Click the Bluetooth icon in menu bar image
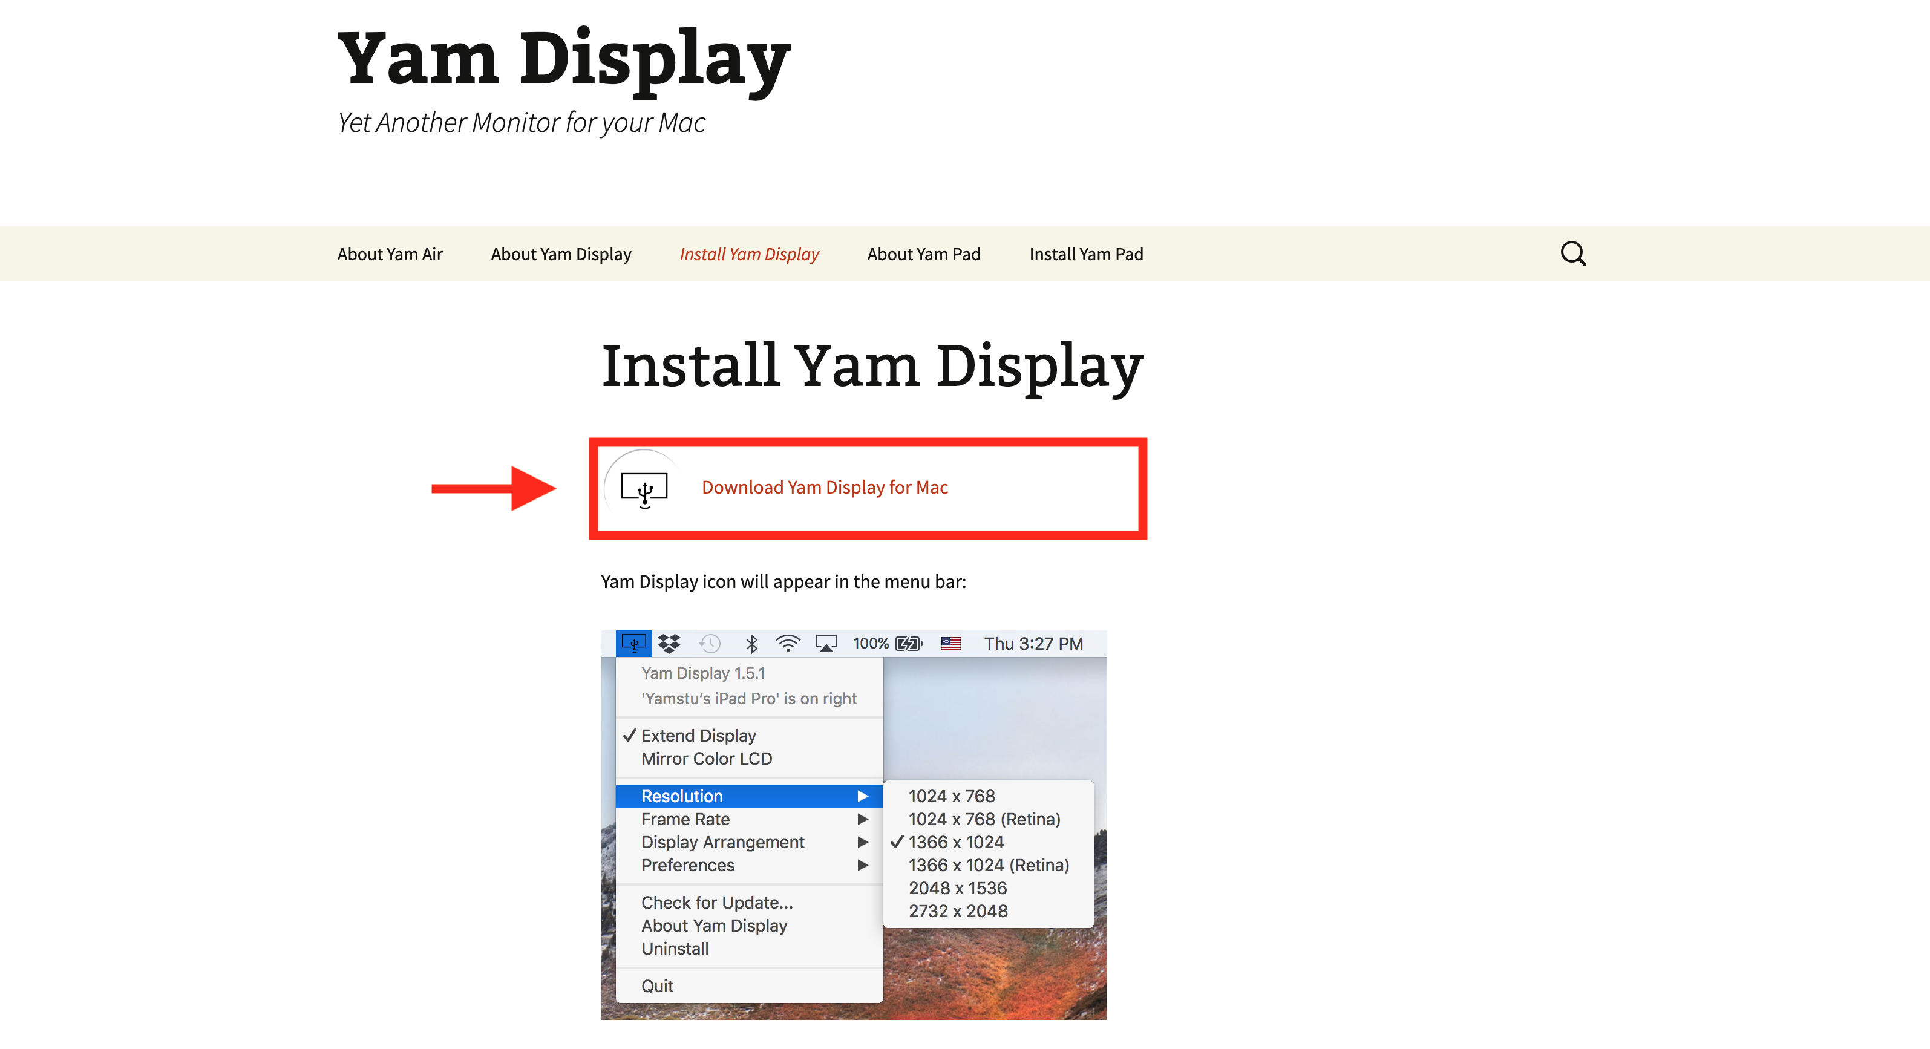The width and height of the screenshot is (1930, 1049). (x=751, y=644)
